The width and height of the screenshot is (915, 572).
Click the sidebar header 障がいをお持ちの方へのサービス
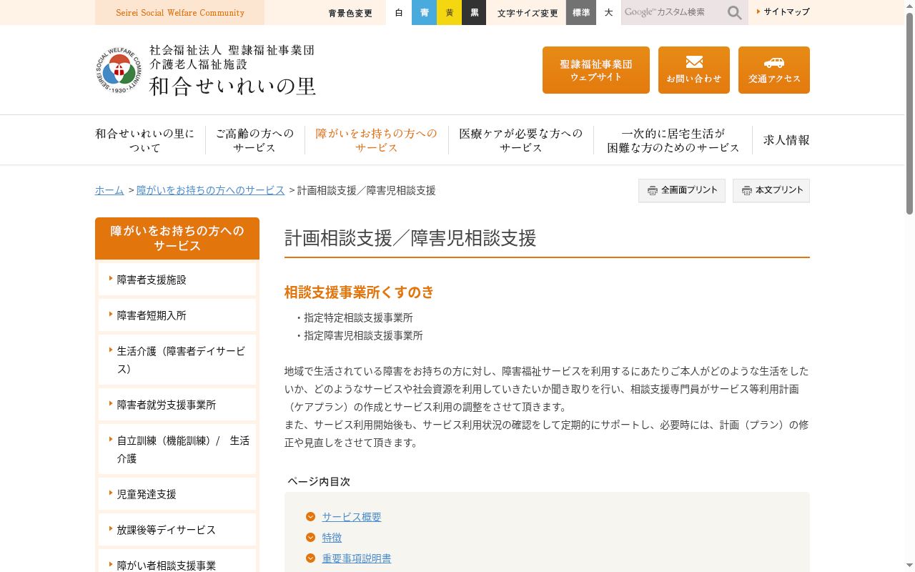[x=177, y=238]
